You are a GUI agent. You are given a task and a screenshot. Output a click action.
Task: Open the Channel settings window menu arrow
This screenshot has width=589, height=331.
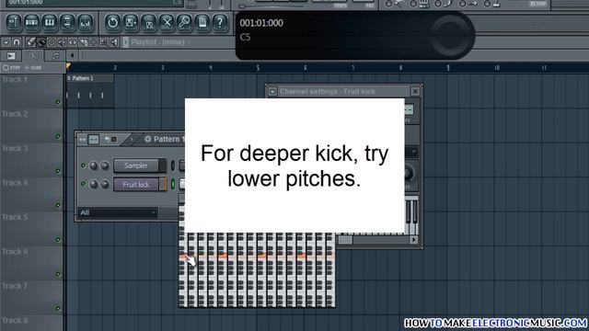click(272, 92)
